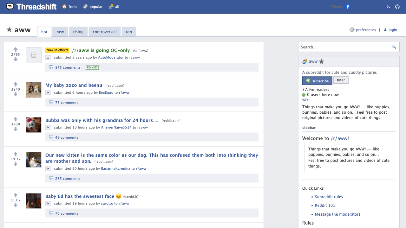Downvote the new kitten post
406x228 pixels.
click(x=16, y=164)
